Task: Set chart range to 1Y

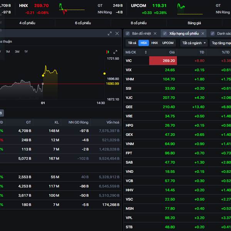Action: 26,52
